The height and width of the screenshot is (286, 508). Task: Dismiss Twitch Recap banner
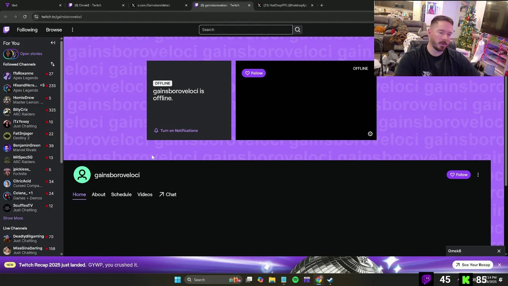(x=499, y=265)
